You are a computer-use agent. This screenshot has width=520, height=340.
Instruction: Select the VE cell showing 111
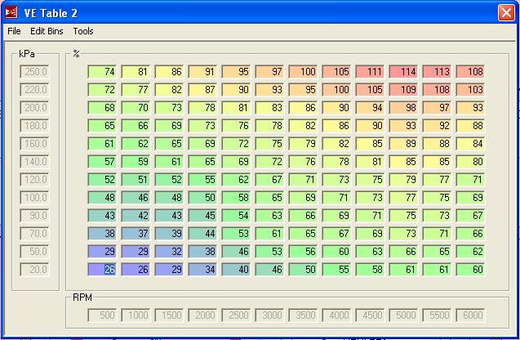tap(370, 72)
